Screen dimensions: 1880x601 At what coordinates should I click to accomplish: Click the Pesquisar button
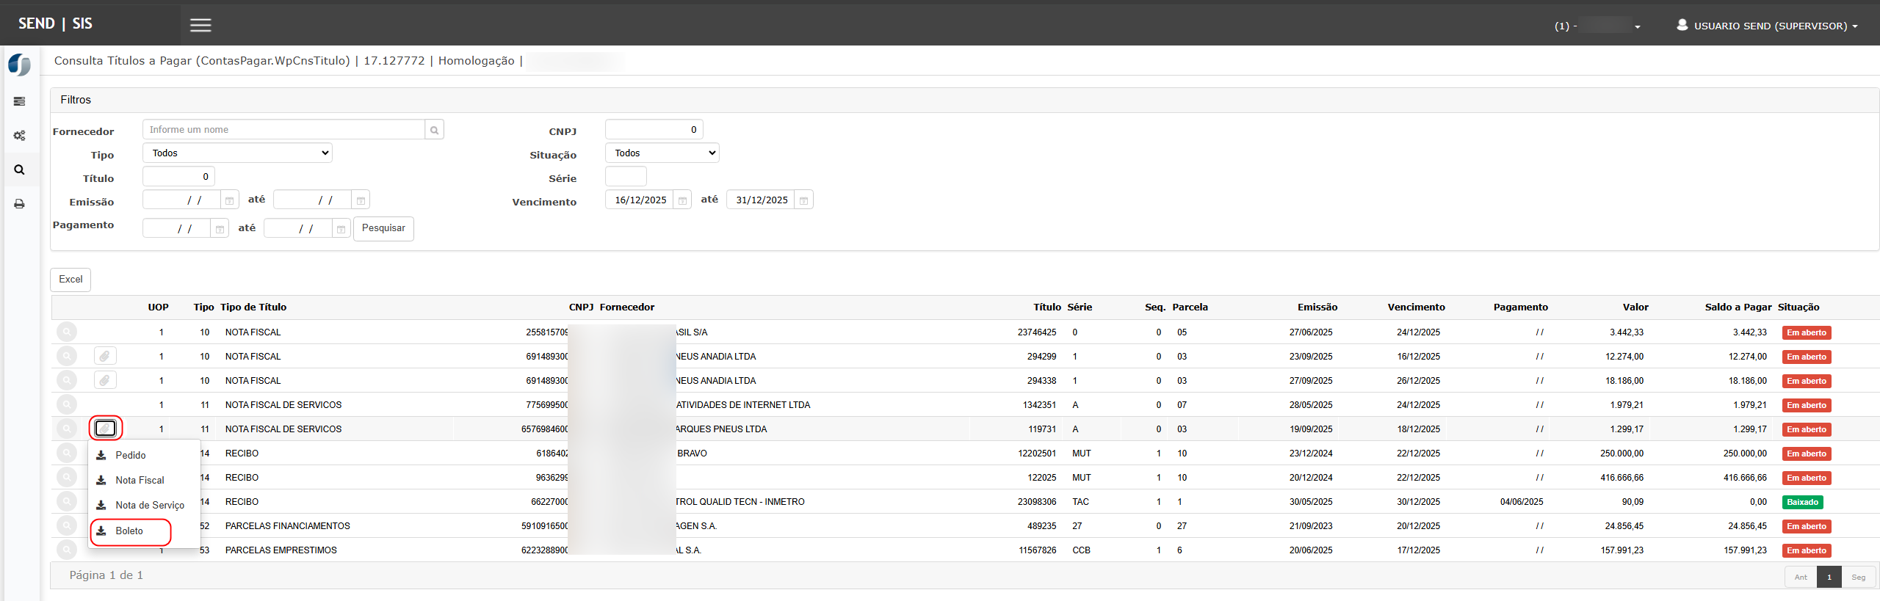pyautogui.click(x=383, y=228)
